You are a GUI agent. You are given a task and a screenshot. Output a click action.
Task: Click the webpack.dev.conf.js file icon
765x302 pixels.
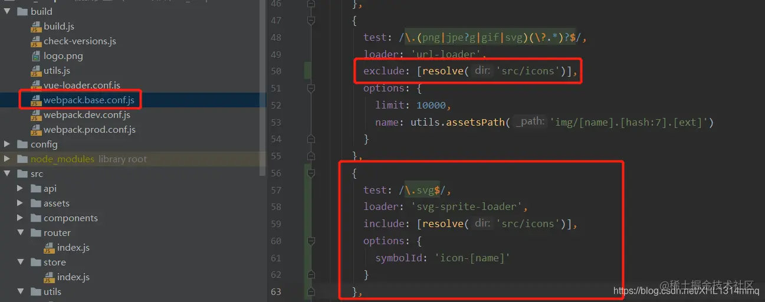(35, 115)
